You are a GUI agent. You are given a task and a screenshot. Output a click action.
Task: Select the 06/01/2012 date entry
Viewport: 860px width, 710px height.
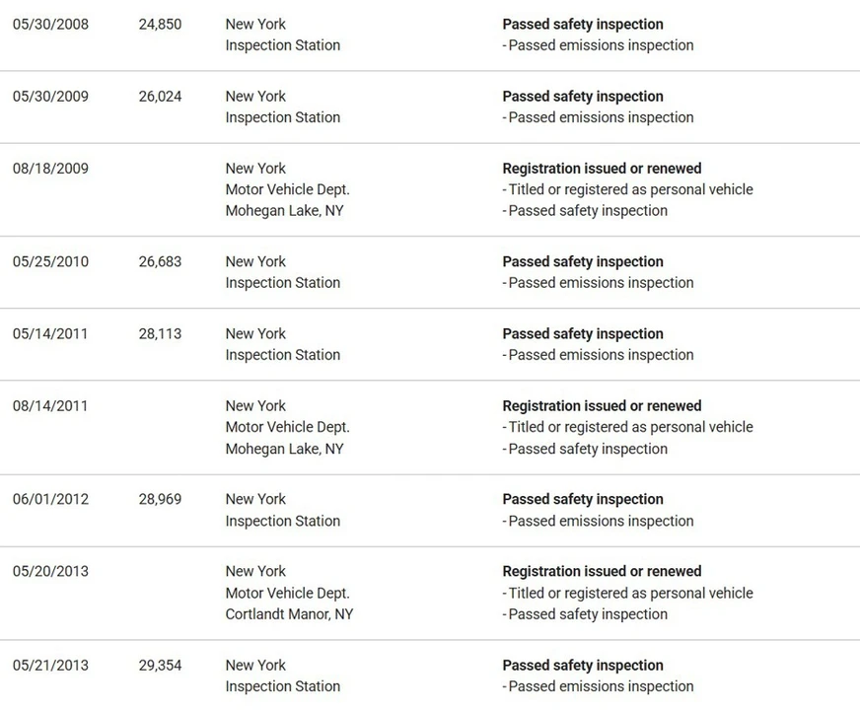click(50, 500)
